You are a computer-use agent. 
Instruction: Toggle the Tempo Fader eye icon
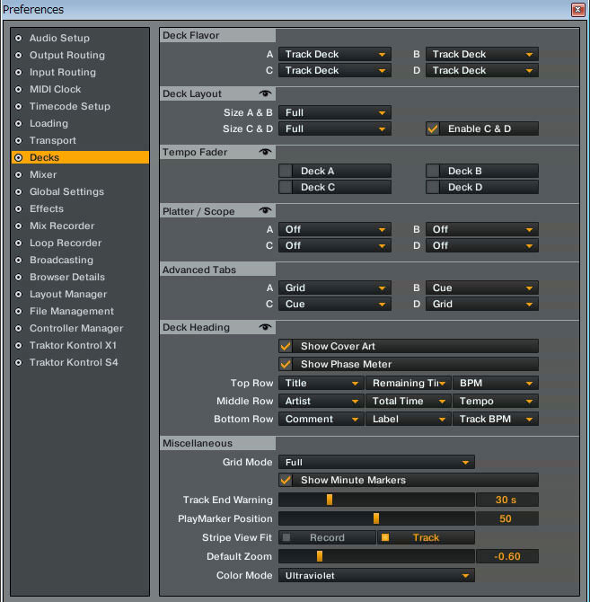tap(265, 152)
